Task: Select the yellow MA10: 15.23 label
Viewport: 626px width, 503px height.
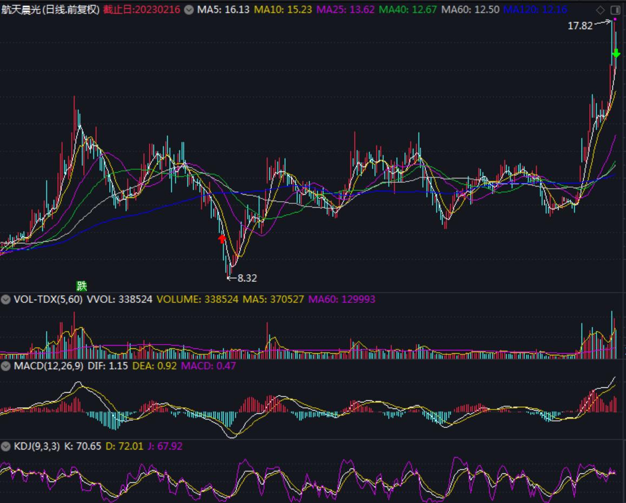Action: coord(283,9)
